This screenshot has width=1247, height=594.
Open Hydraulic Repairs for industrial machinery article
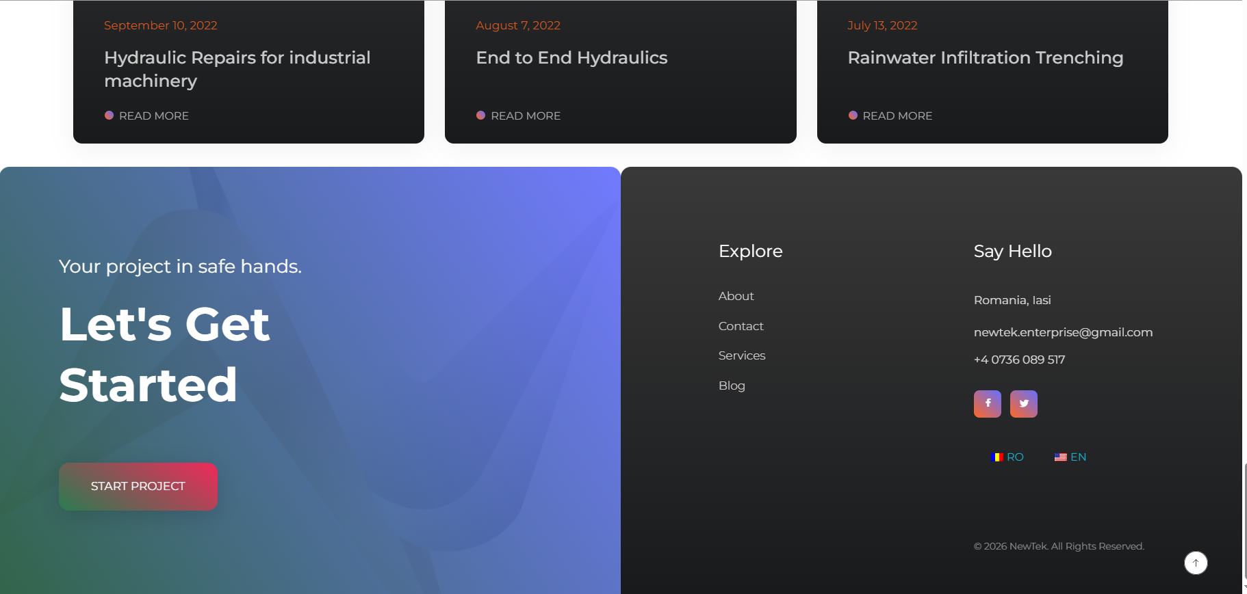tap(237, 69)
